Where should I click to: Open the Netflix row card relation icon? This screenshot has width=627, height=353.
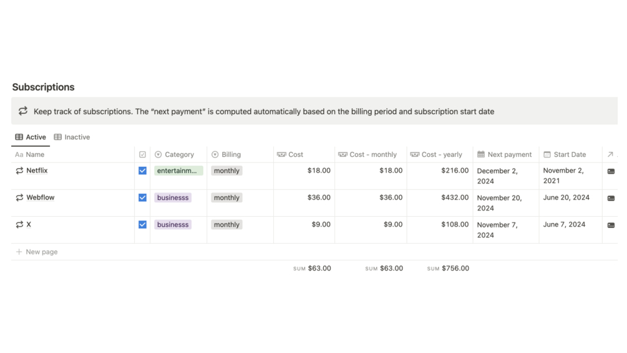coord(611,171)
